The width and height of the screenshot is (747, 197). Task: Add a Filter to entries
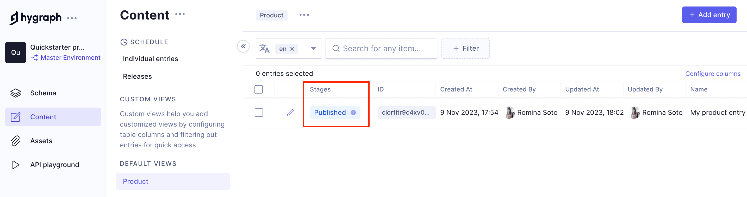pos(465,48)
